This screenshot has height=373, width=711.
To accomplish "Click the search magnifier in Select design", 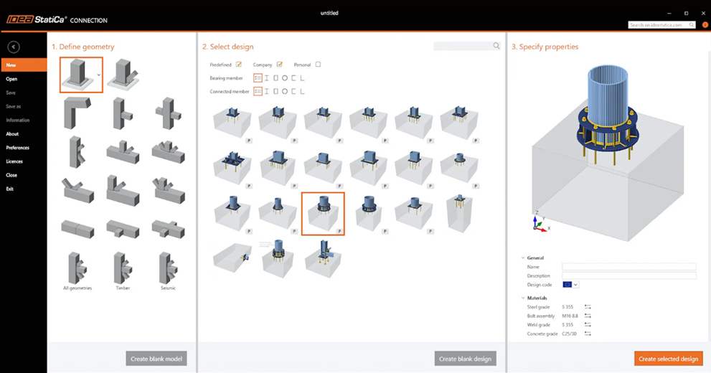I will (x=496, y=46).
